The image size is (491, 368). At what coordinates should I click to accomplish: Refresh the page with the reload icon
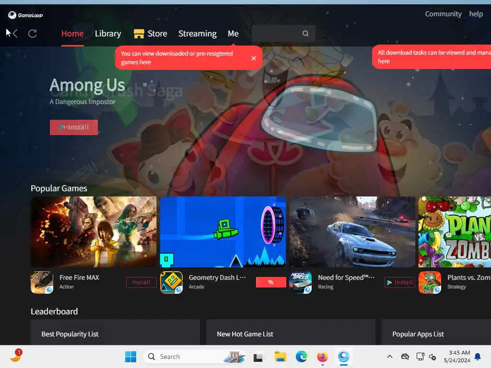point(32,34)
